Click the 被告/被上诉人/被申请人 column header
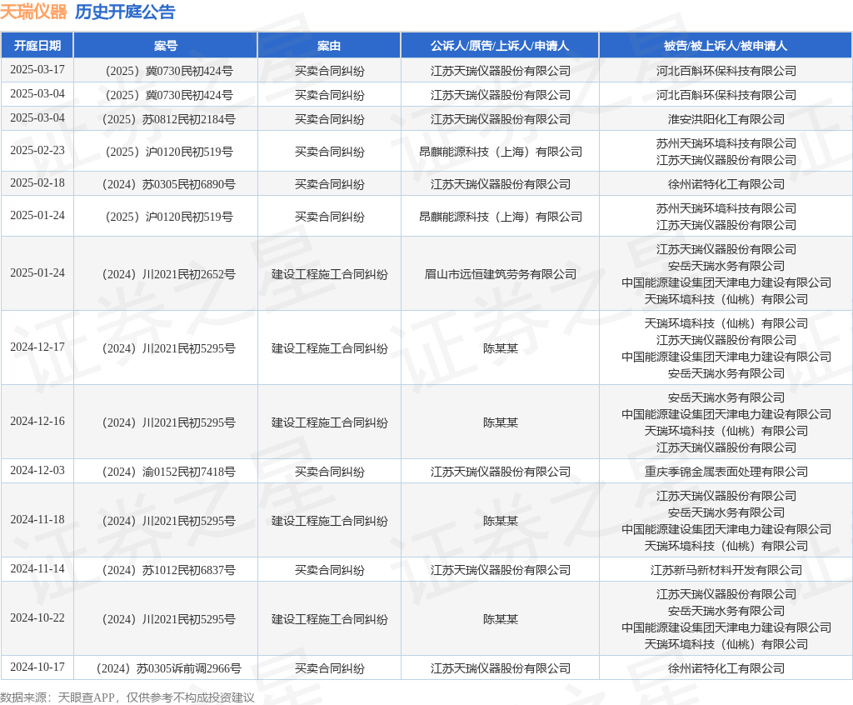Image resolution: width=853 pixels, height=705 pixels. tap(726, 46)
